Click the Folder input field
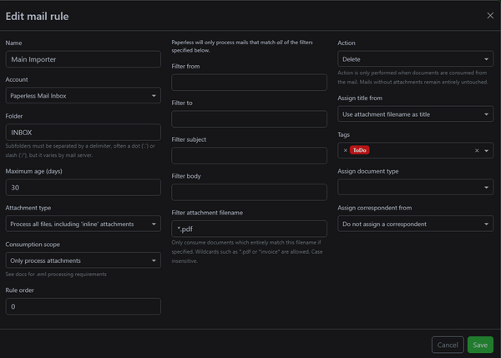 click(83, 132)
